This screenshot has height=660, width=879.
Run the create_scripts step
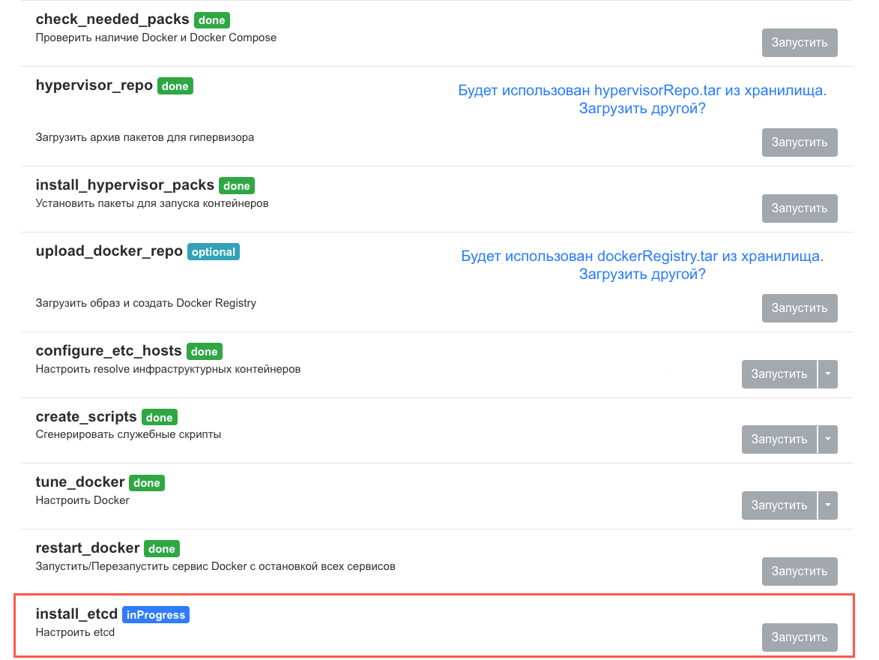pos(779,439)
